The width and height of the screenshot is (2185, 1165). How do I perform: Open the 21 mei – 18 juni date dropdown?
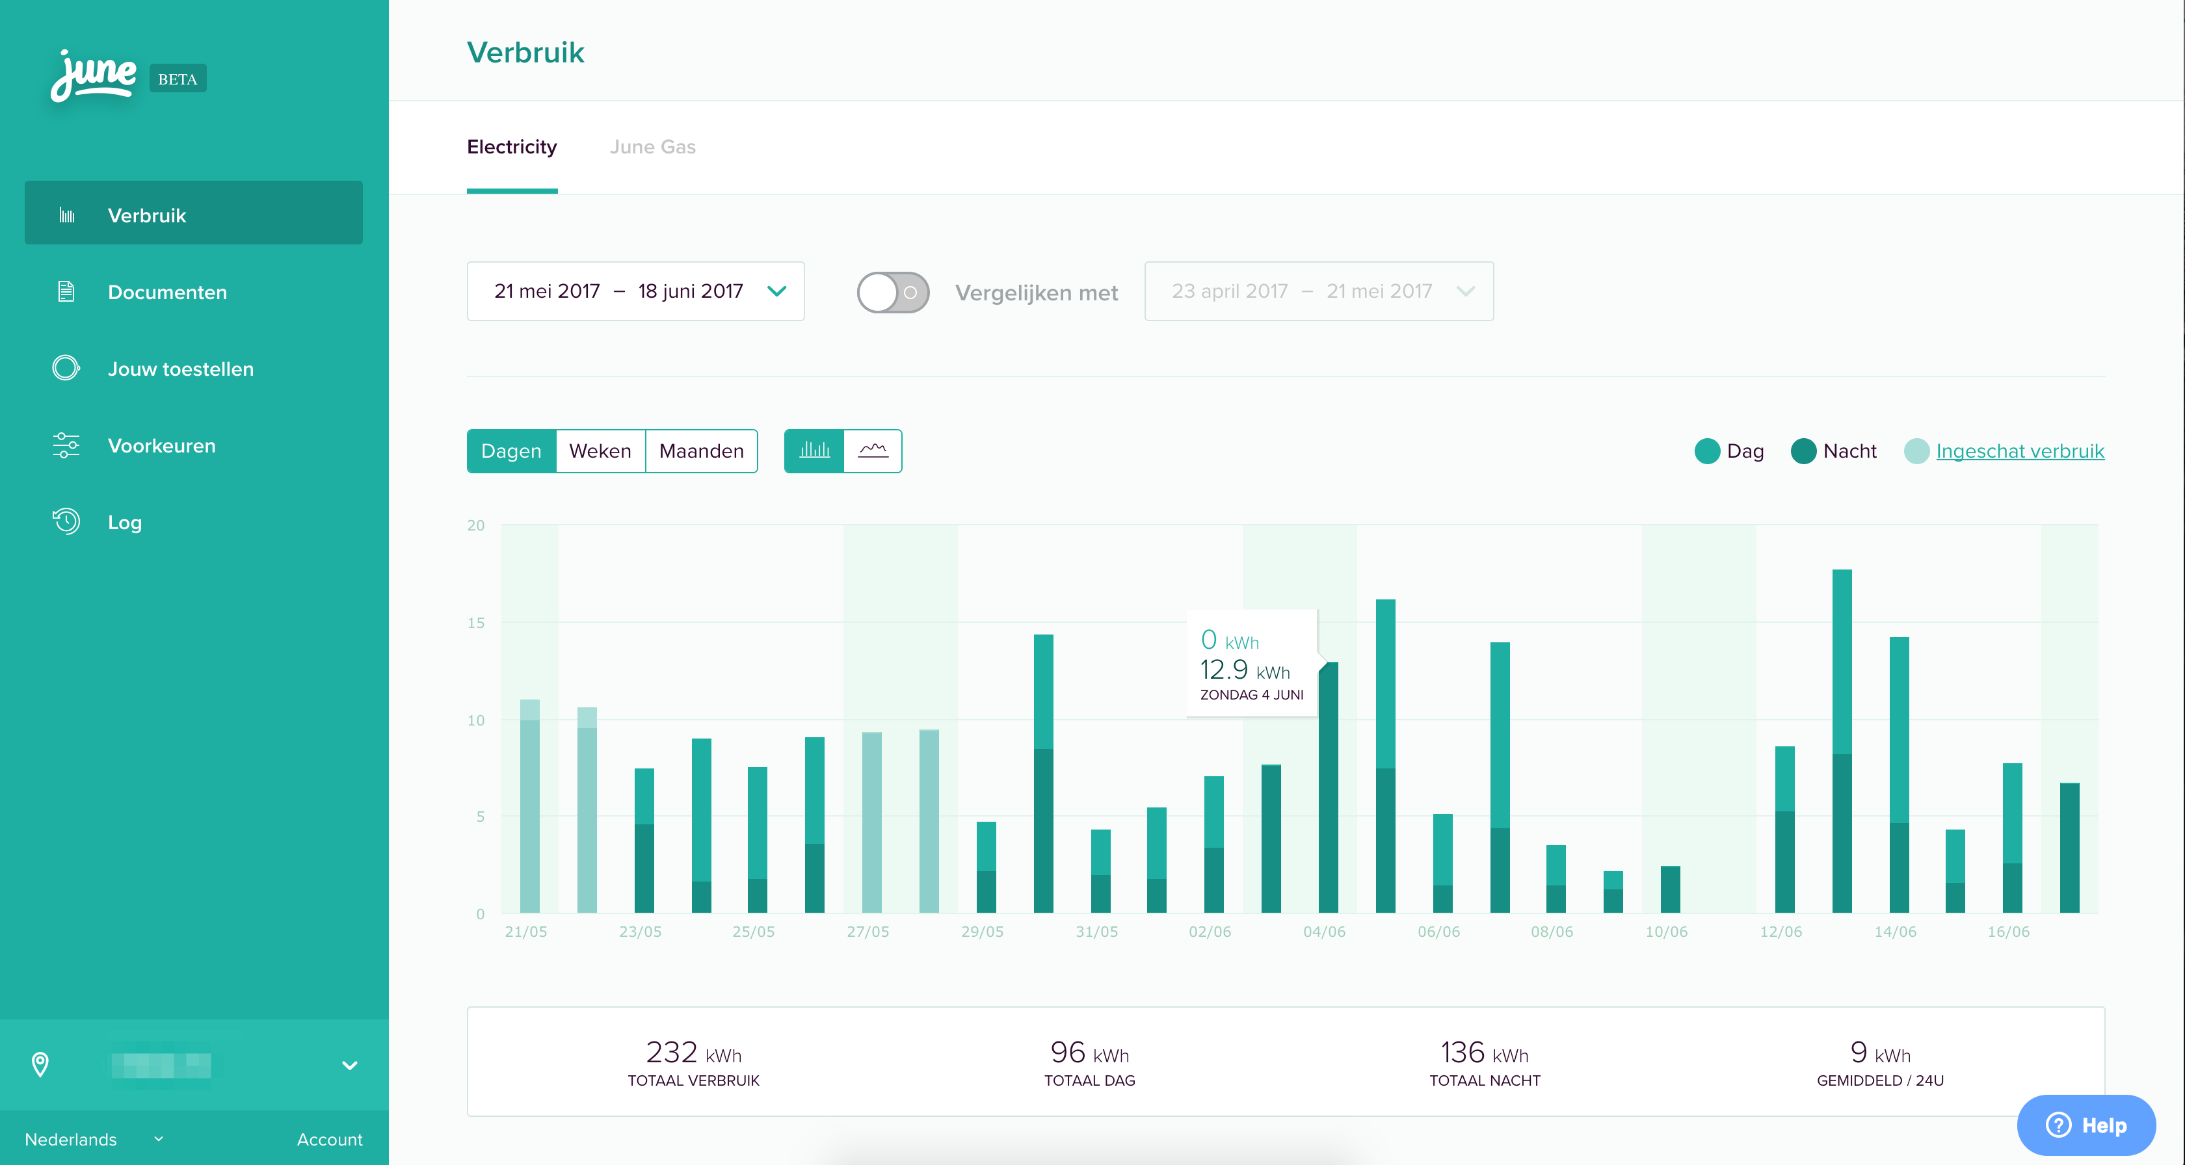(635, 291)
